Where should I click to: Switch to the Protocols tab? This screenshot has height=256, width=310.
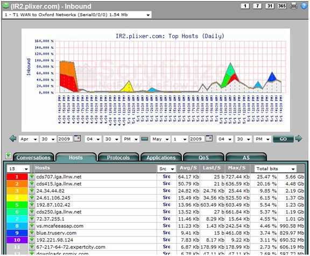click(118, 158)
